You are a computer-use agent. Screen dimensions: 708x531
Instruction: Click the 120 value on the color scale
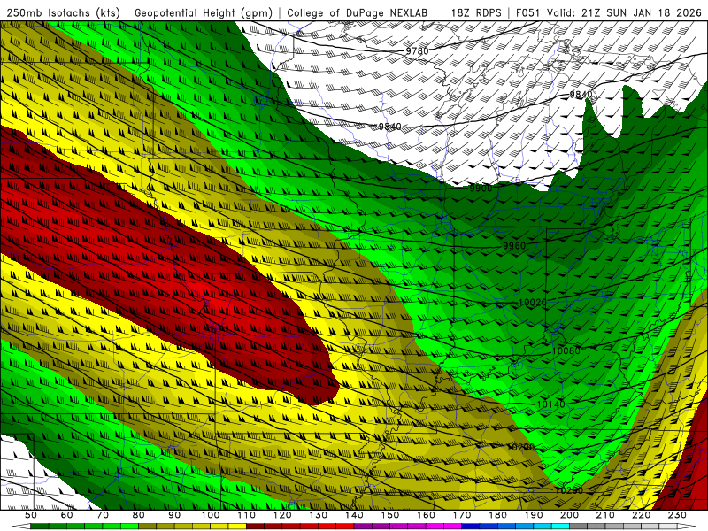282,515
